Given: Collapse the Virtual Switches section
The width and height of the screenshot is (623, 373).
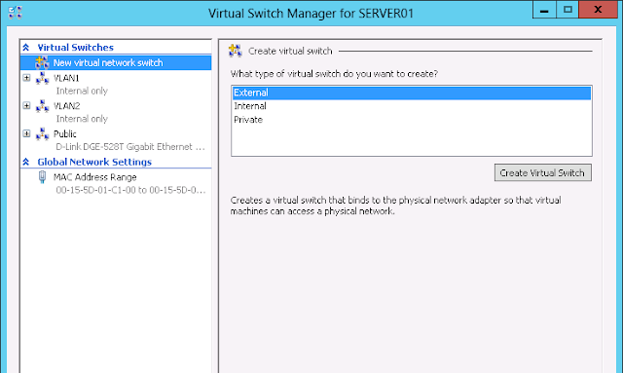Looking at the screenshot, I should pyautogui.click(x=26, y=48).
